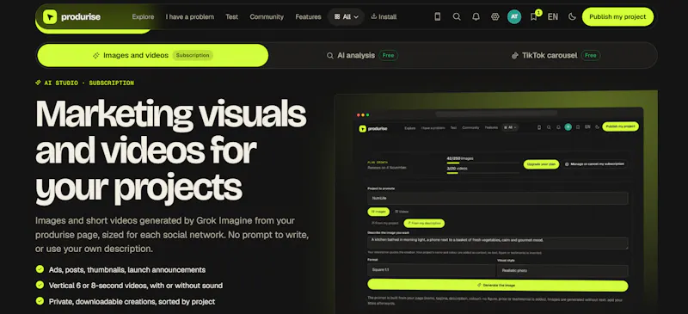Click the paragraph mentioning Grok Imagine
Image resolution: width=688 pixels, height=314 pixels.
pyautogui.click(x=172, y=235)
